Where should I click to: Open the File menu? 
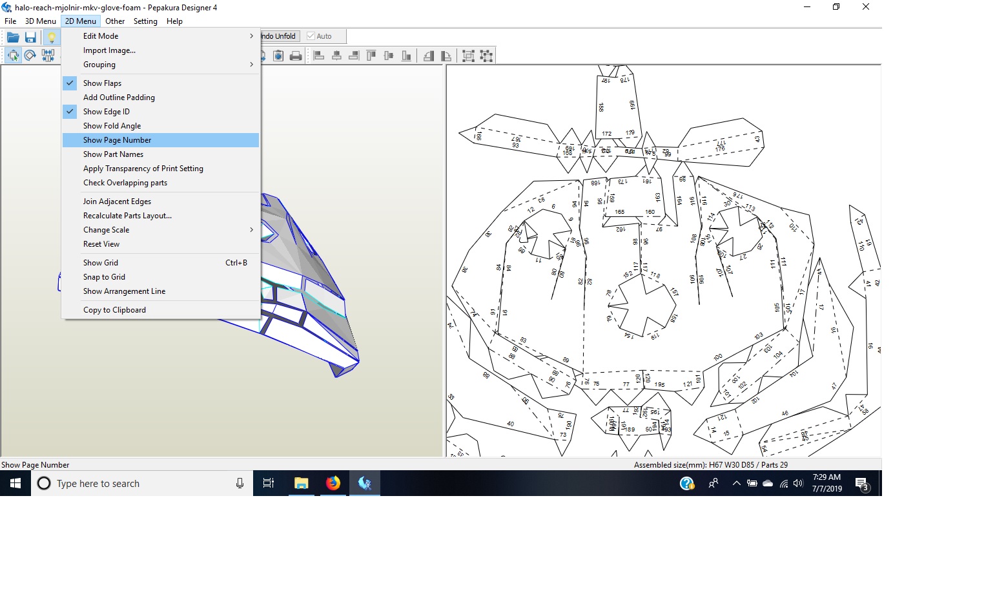[x=10, y=21]
